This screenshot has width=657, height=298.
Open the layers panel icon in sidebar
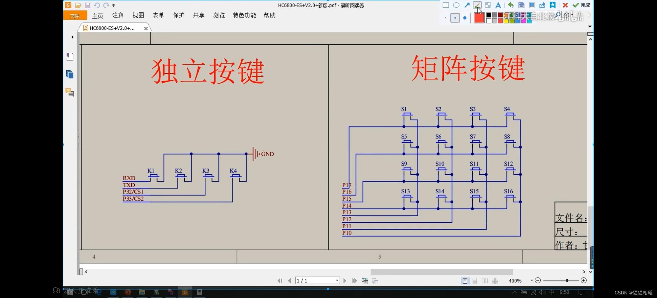point(70,74)
